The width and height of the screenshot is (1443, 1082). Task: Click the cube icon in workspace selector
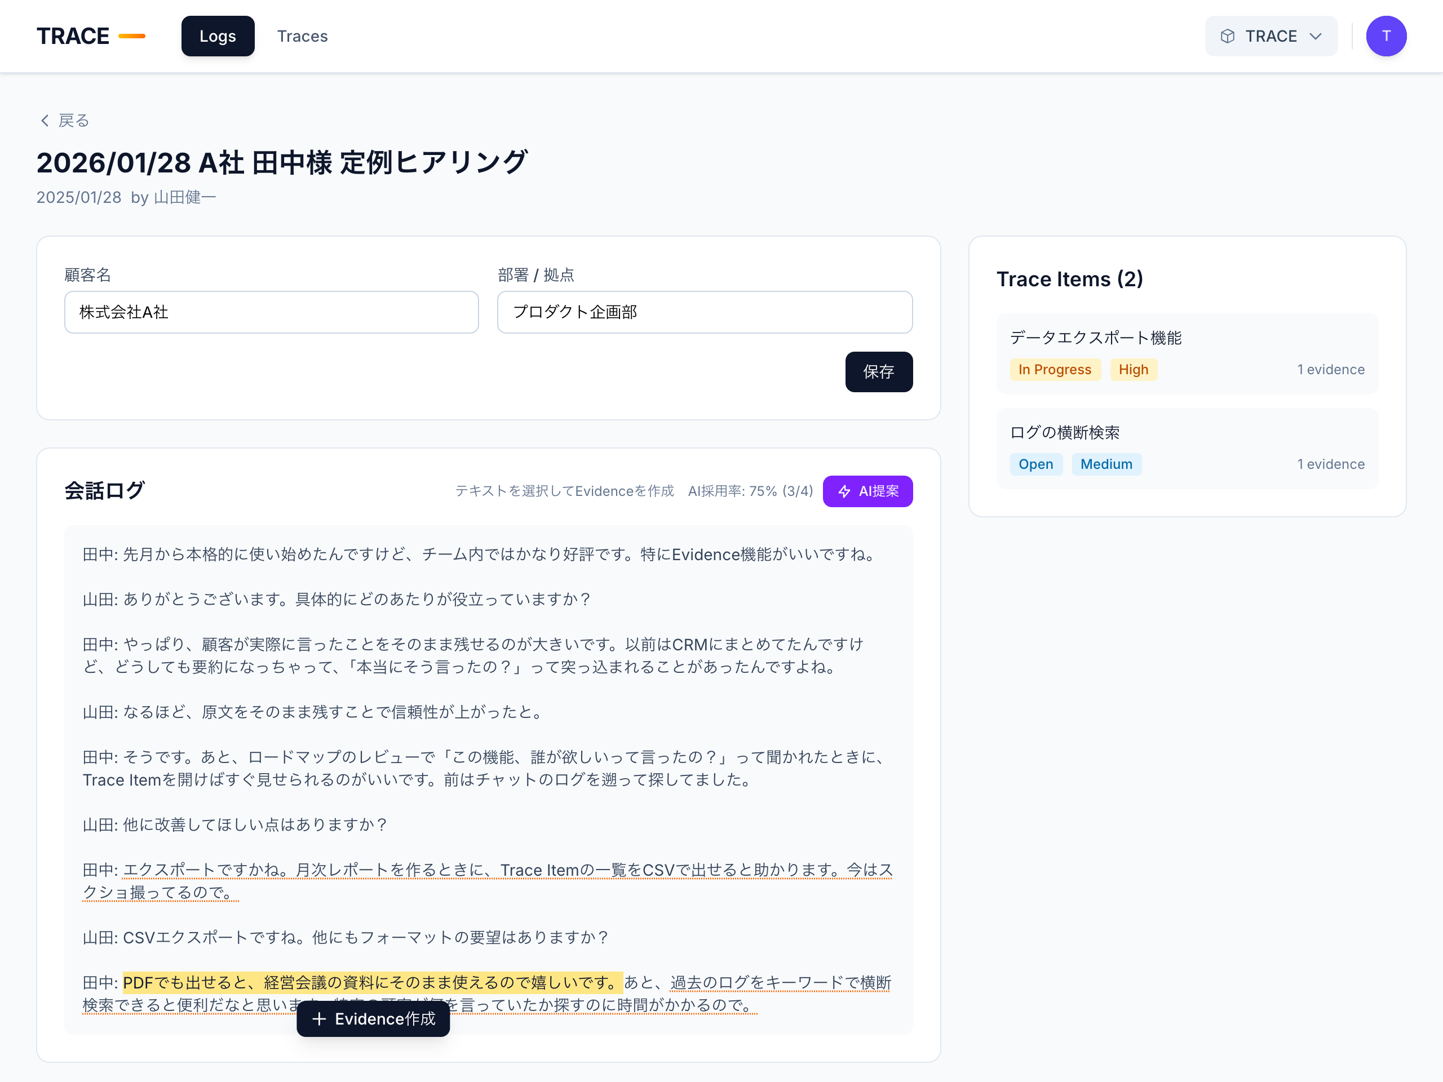tap(1227, 36)
